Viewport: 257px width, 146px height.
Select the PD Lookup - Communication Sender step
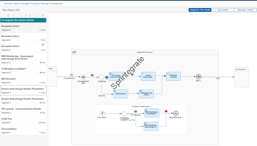coord(116,76)
